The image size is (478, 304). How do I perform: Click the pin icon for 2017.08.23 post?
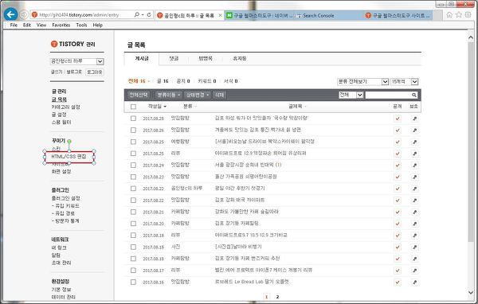[414, 177]
